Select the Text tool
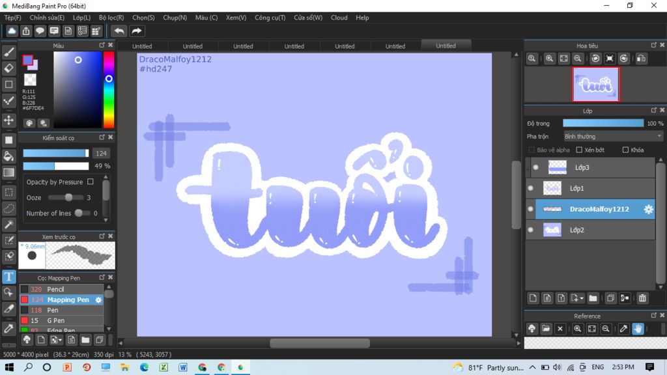 click(8, 277)
